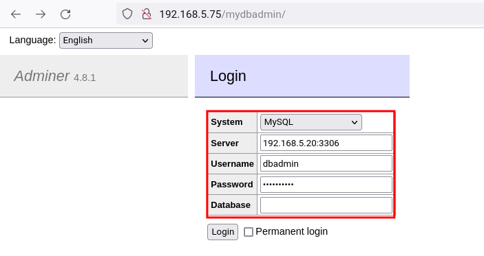Click the Server field with 192.168.5.20:3306

(326, 143)
